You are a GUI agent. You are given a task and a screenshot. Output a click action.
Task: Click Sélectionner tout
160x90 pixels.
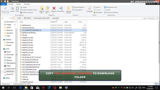110,7
